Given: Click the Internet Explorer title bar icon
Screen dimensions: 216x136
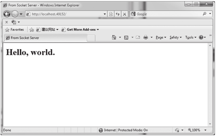Looking at the screenshot, I should click(x=5, y=5).
